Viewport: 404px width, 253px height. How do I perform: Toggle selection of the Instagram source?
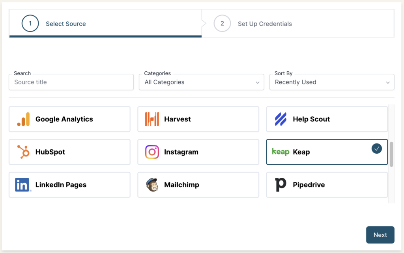198,152
